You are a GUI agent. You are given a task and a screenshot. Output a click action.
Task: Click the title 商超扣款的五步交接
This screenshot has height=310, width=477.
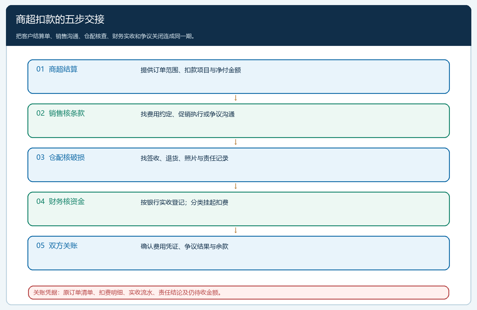click(60, 19)
